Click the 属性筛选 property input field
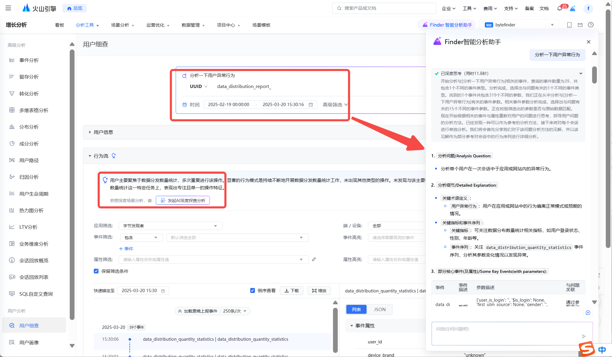This screenshot has height=357, width=612. (213, 260)
